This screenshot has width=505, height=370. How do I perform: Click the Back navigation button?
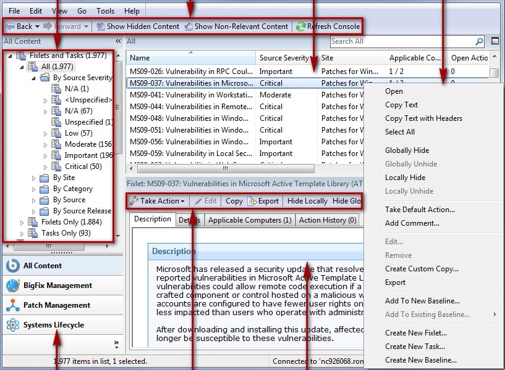(19, 27)
